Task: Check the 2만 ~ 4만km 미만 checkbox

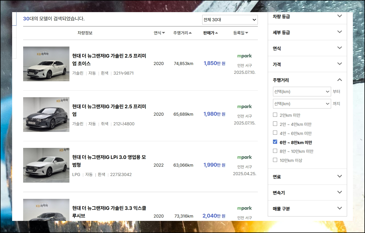Action: [x=275, y=124]
